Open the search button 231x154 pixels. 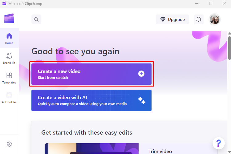coord(36,19)
